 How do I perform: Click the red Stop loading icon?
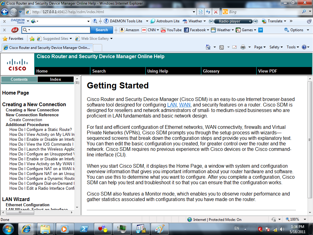[x=216, y=12]
